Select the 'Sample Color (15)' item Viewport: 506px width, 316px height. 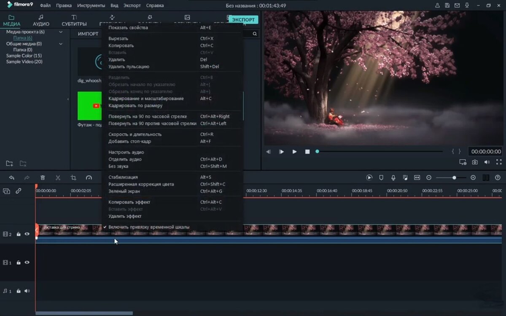(x=24, y=56)
